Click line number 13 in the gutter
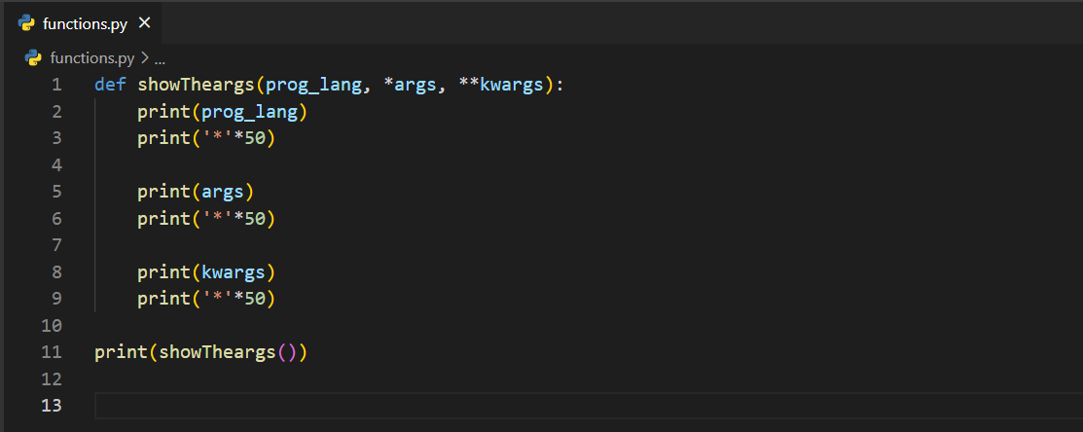This screenshot has height=432, width=1083. point(52,405)
